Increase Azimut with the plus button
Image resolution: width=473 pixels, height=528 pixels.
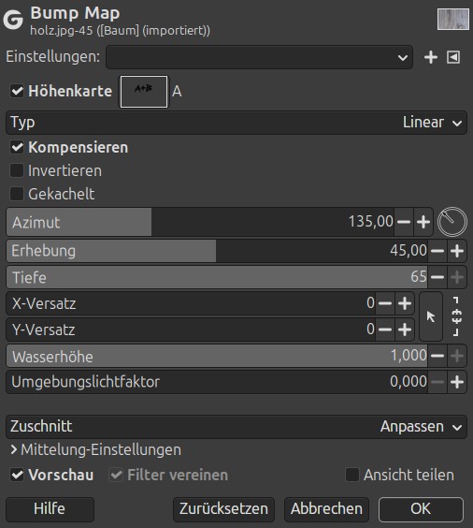(x=423, y=222)
